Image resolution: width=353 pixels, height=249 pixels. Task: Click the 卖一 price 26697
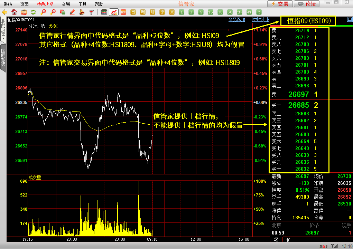click(298, 95)
